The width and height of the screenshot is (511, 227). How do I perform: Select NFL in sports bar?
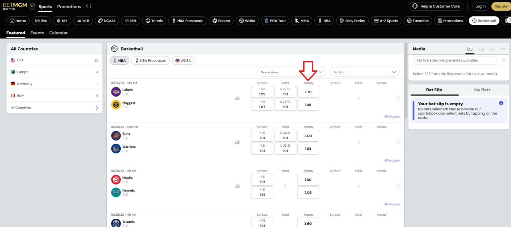[62, 21]
